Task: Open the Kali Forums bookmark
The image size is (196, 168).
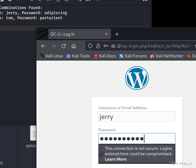Action: tap(133, 56)
